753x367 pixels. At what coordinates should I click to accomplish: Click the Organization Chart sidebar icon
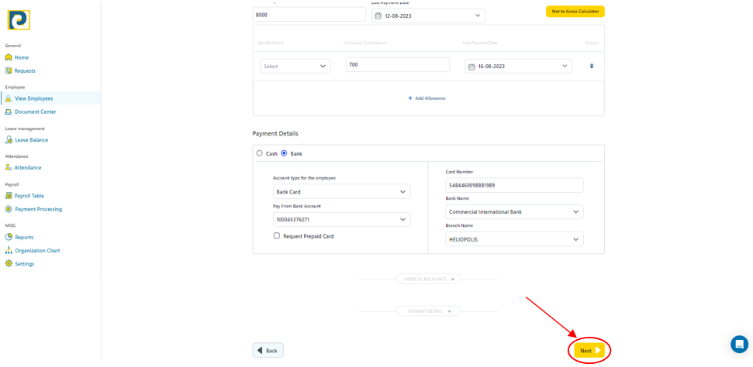(9, 251)
